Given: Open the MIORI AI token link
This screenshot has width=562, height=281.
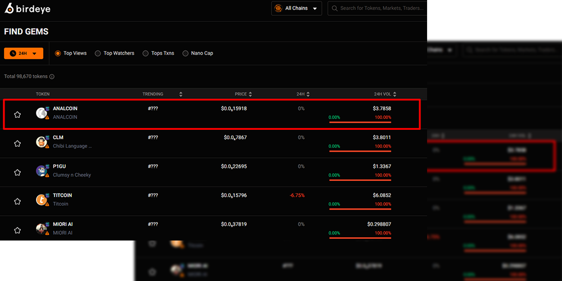Looking at the screenshot, I should [63, 224].
